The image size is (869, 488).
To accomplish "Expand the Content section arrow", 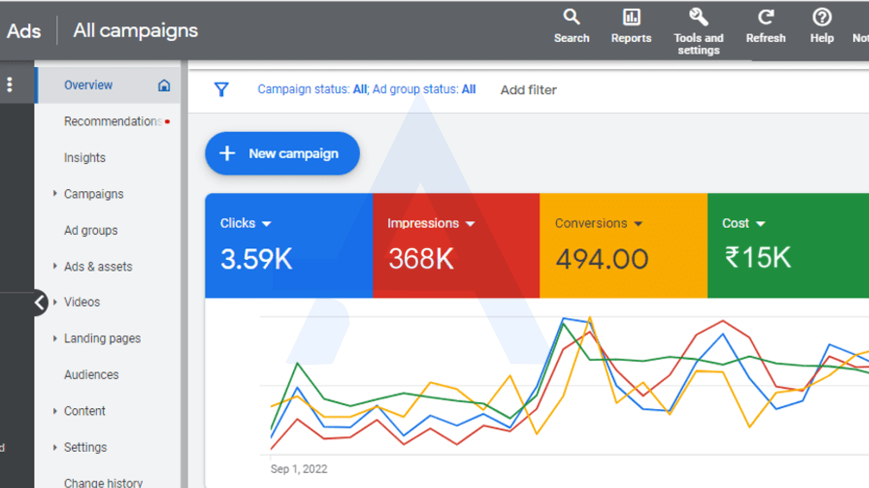I will [55, 411].
